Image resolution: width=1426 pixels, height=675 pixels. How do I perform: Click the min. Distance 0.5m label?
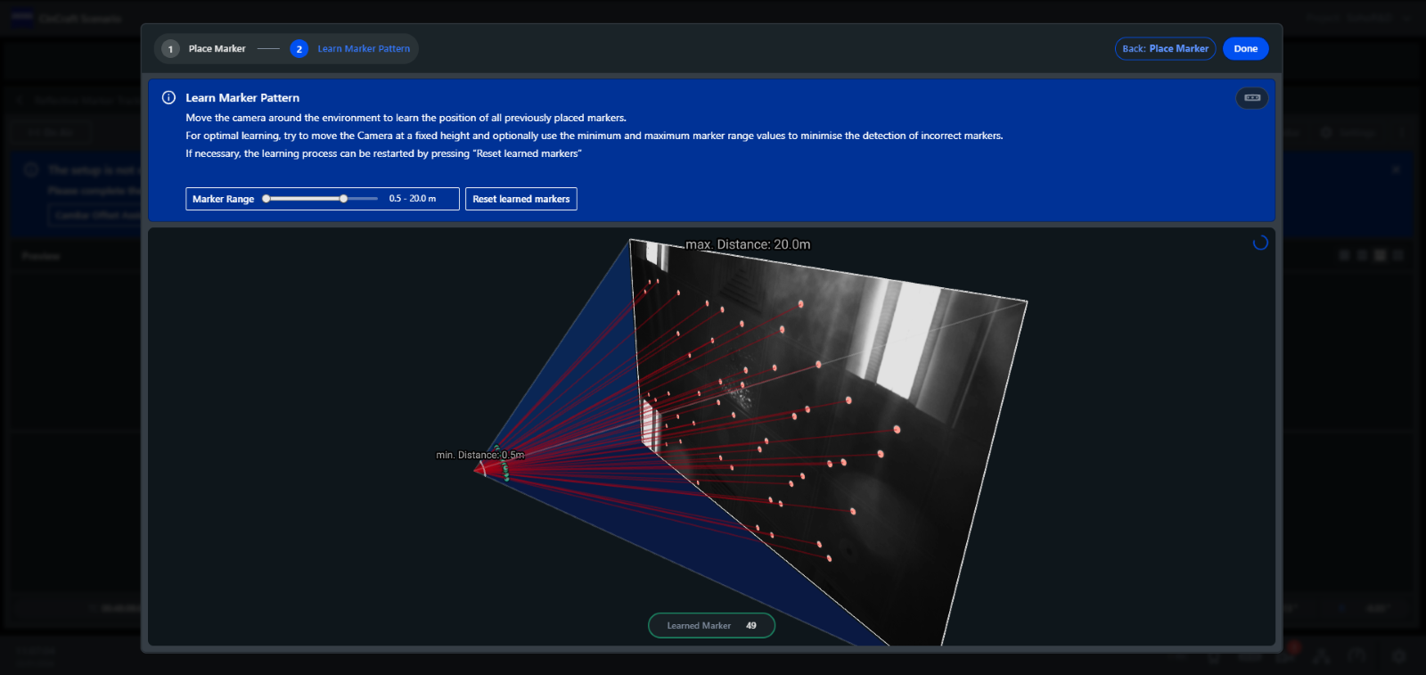(479, 455)
